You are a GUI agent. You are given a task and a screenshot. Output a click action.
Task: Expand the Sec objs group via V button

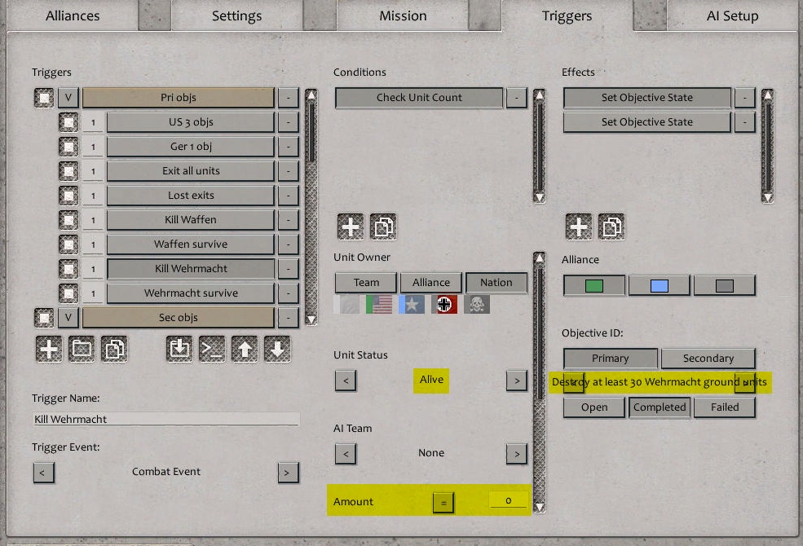[68, 318]
